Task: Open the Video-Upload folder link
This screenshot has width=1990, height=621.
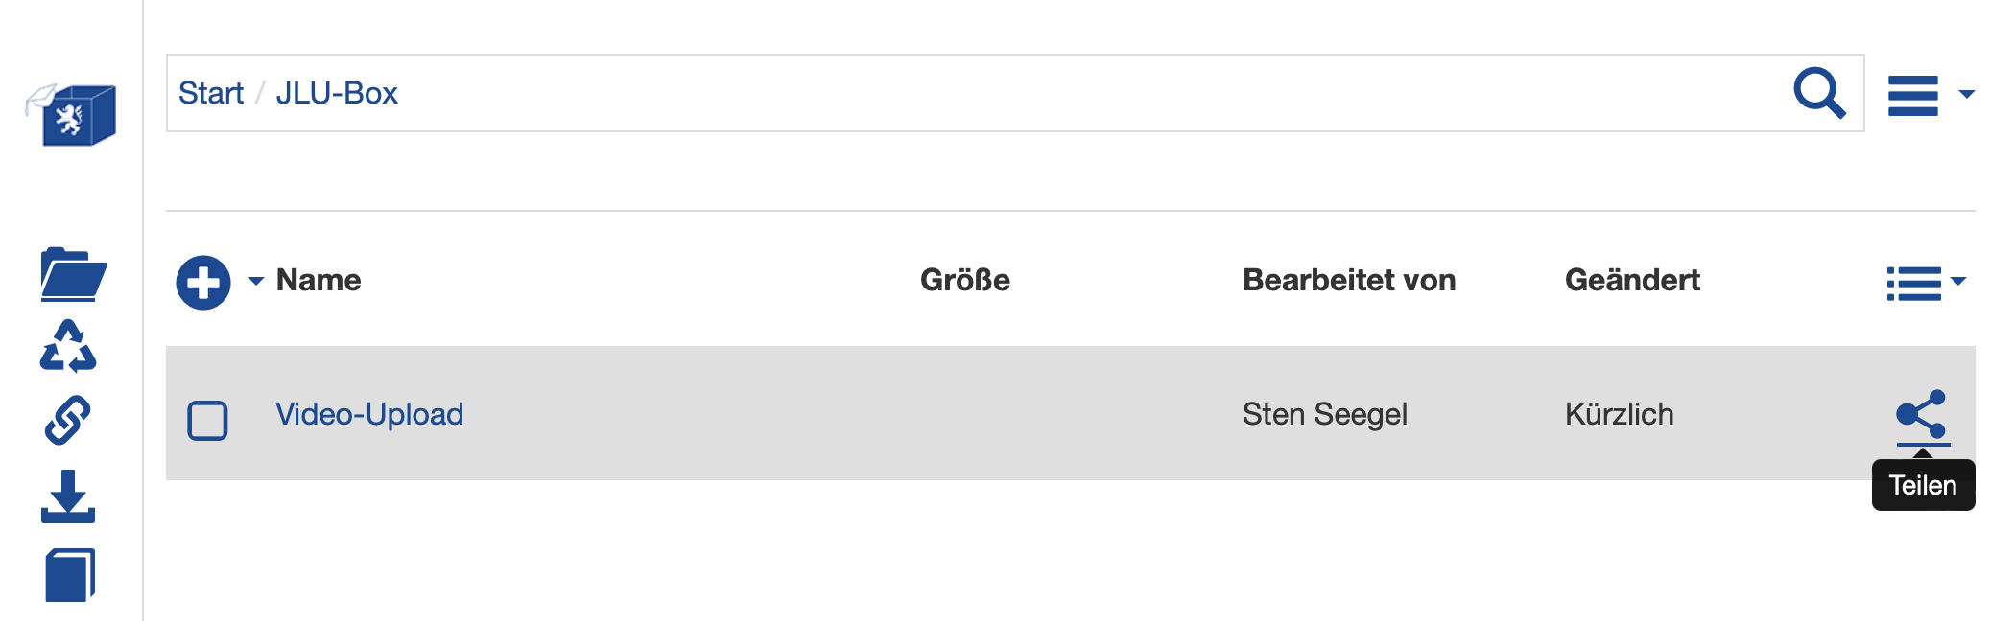Action: click(369, 414)
